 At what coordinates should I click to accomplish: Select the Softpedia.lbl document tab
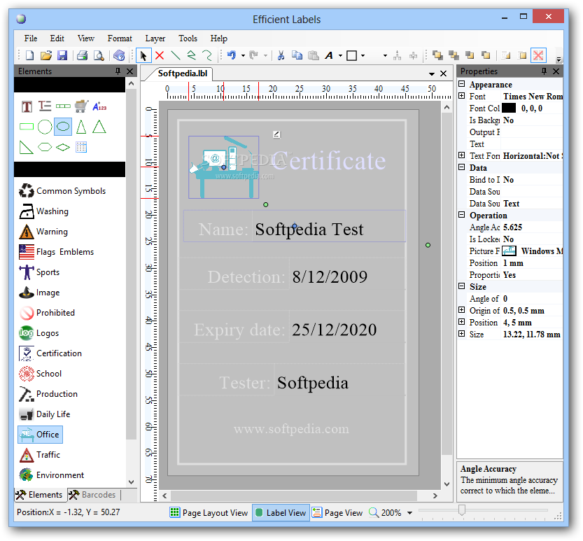[182, 73]
